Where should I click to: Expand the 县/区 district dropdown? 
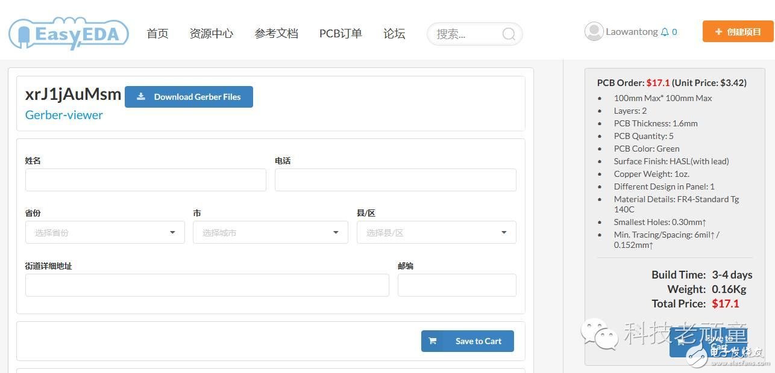436,232
